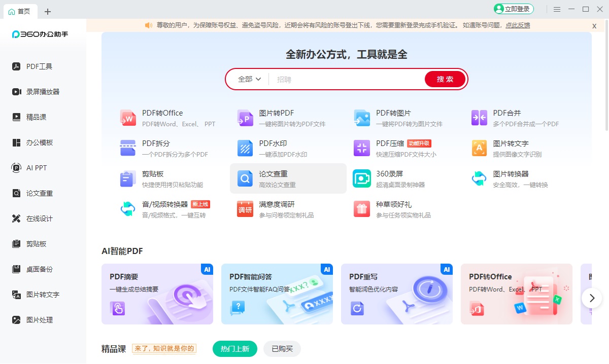Open the PDF转Office card under AI智能PDF
The width and height of the screenshot is (609, 364).
point(517,294)
